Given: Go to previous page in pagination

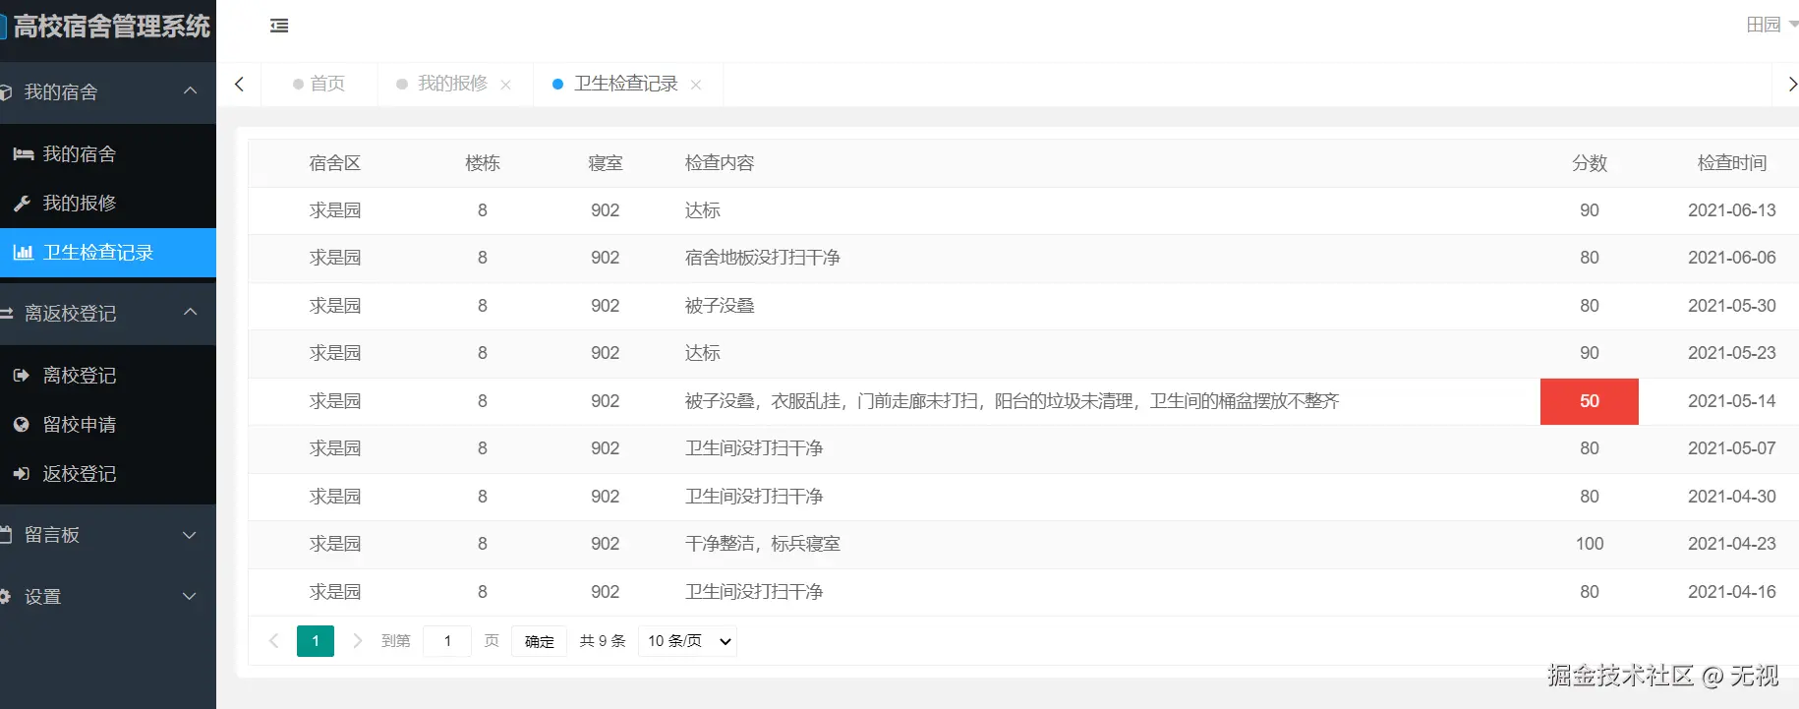Looking at the screenshot, I should 273,641.
